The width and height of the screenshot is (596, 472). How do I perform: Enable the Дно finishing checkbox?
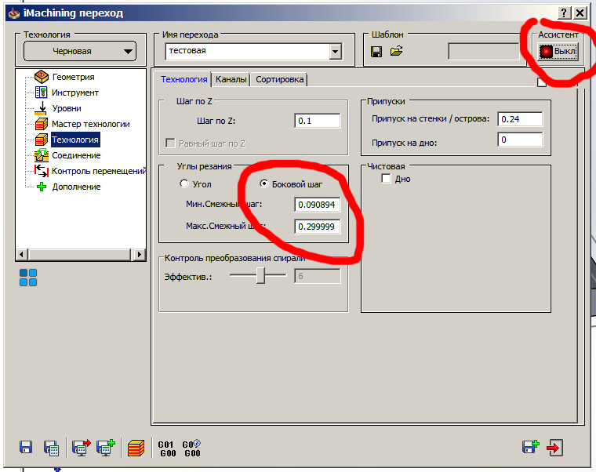386,178
